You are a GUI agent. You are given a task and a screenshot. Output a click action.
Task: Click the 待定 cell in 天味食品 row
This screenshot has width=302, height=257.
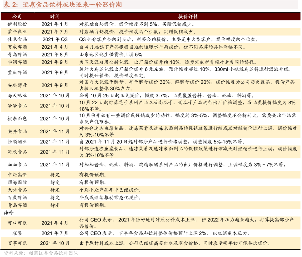click(55, 190)
